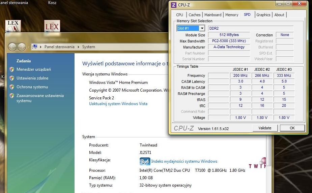The image size is (312, 193).
Task: Click the computer icon in the address bar
Action: pyautogui.click(x=35, y=47)
